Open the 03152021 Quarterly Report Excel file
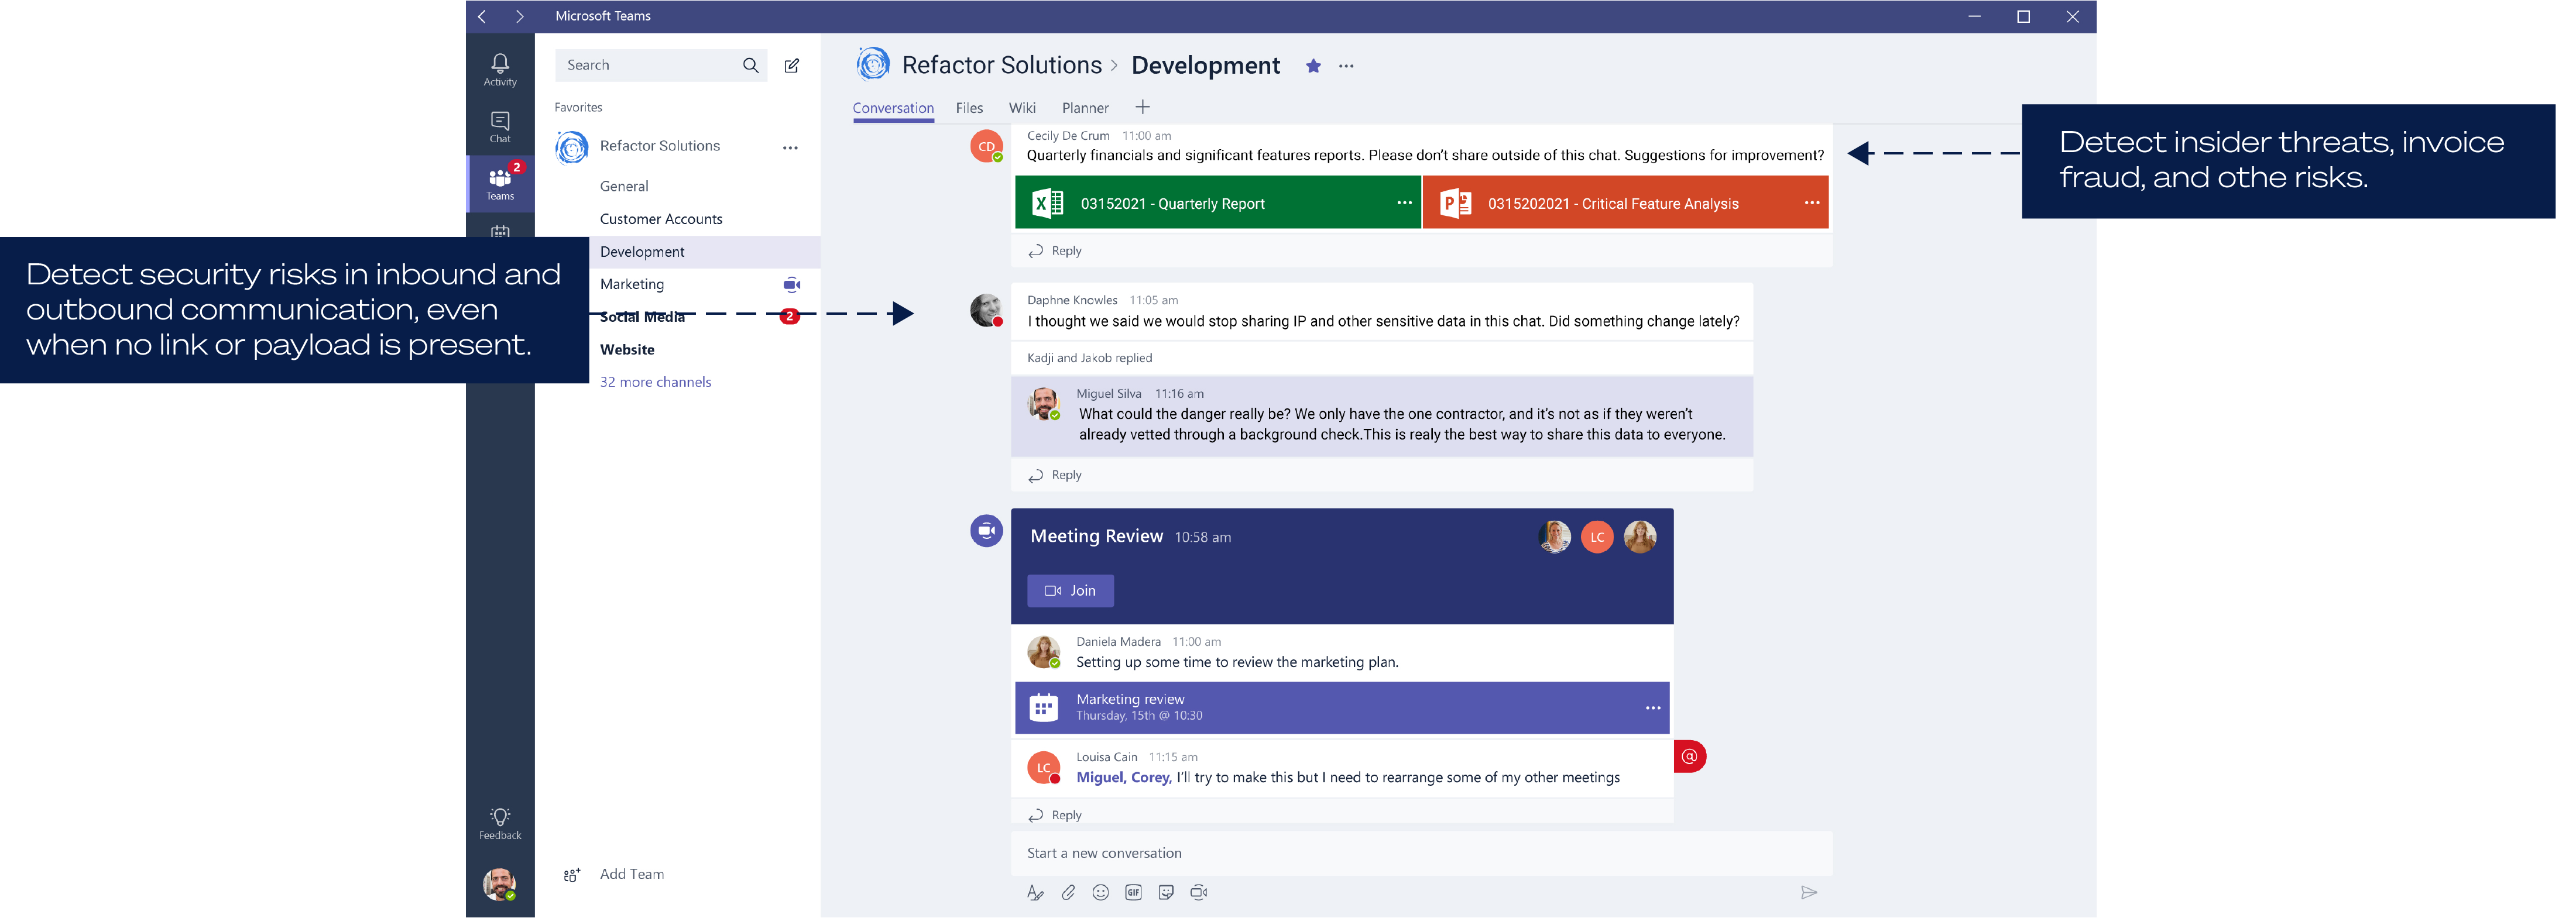 pyautogui.click(x=1217, y=203)
